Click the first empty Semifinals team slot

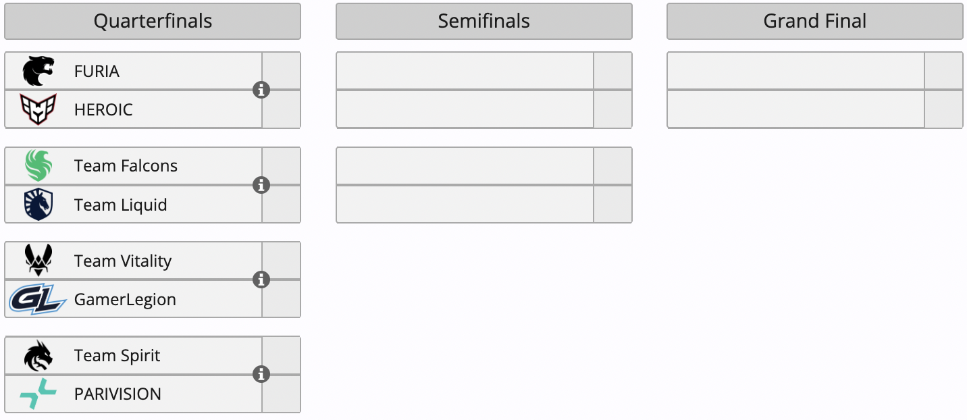(465, 71)
